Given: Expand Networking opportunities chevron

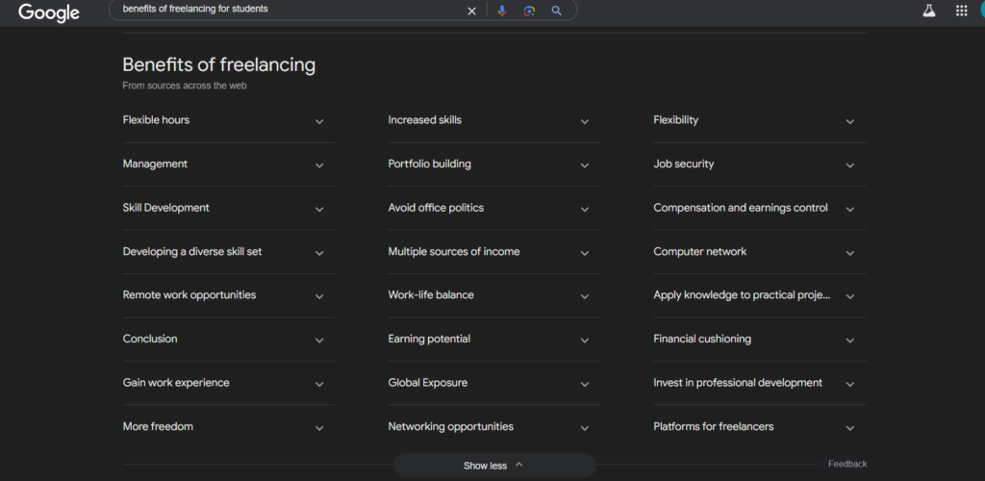Looking at the screenshot, I should pos(585,428).
